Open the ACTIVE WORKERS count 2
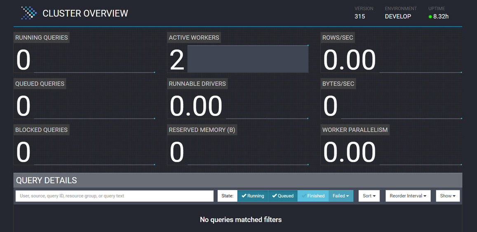 point(177,60)
